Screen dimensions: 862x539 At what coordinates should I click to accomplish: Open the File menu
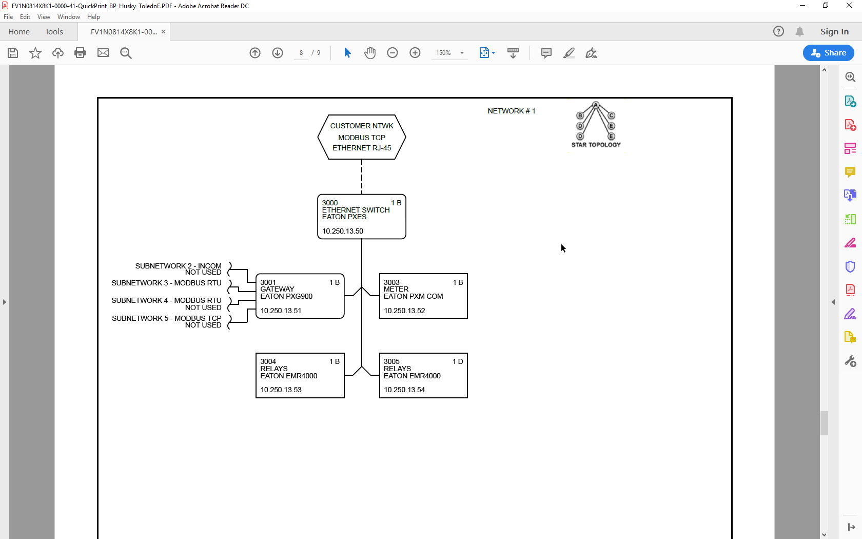tap(8, 17)
